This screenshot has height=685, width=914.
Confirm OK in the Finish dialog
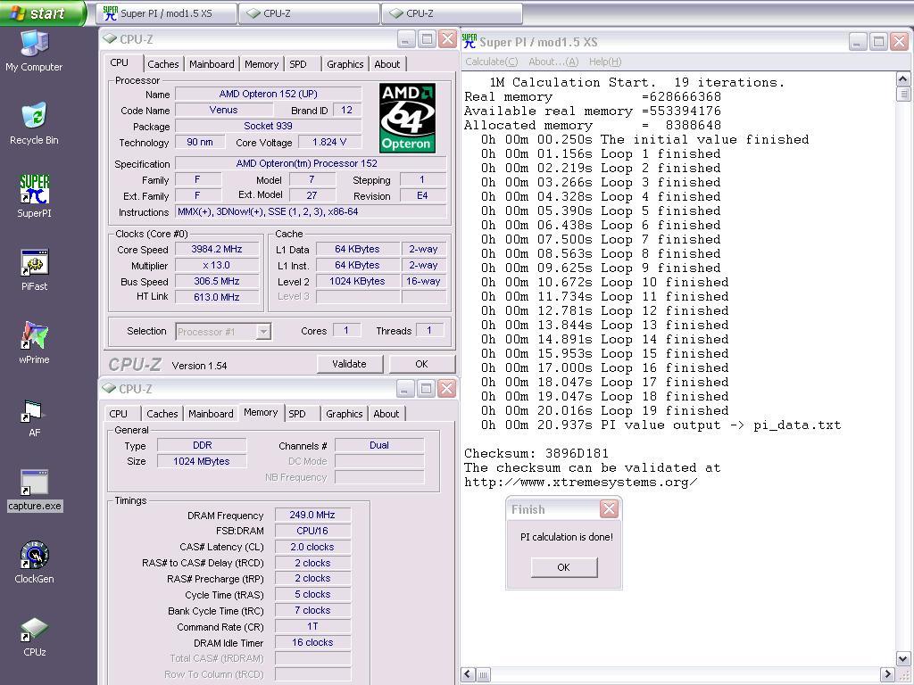click(564, 566)
